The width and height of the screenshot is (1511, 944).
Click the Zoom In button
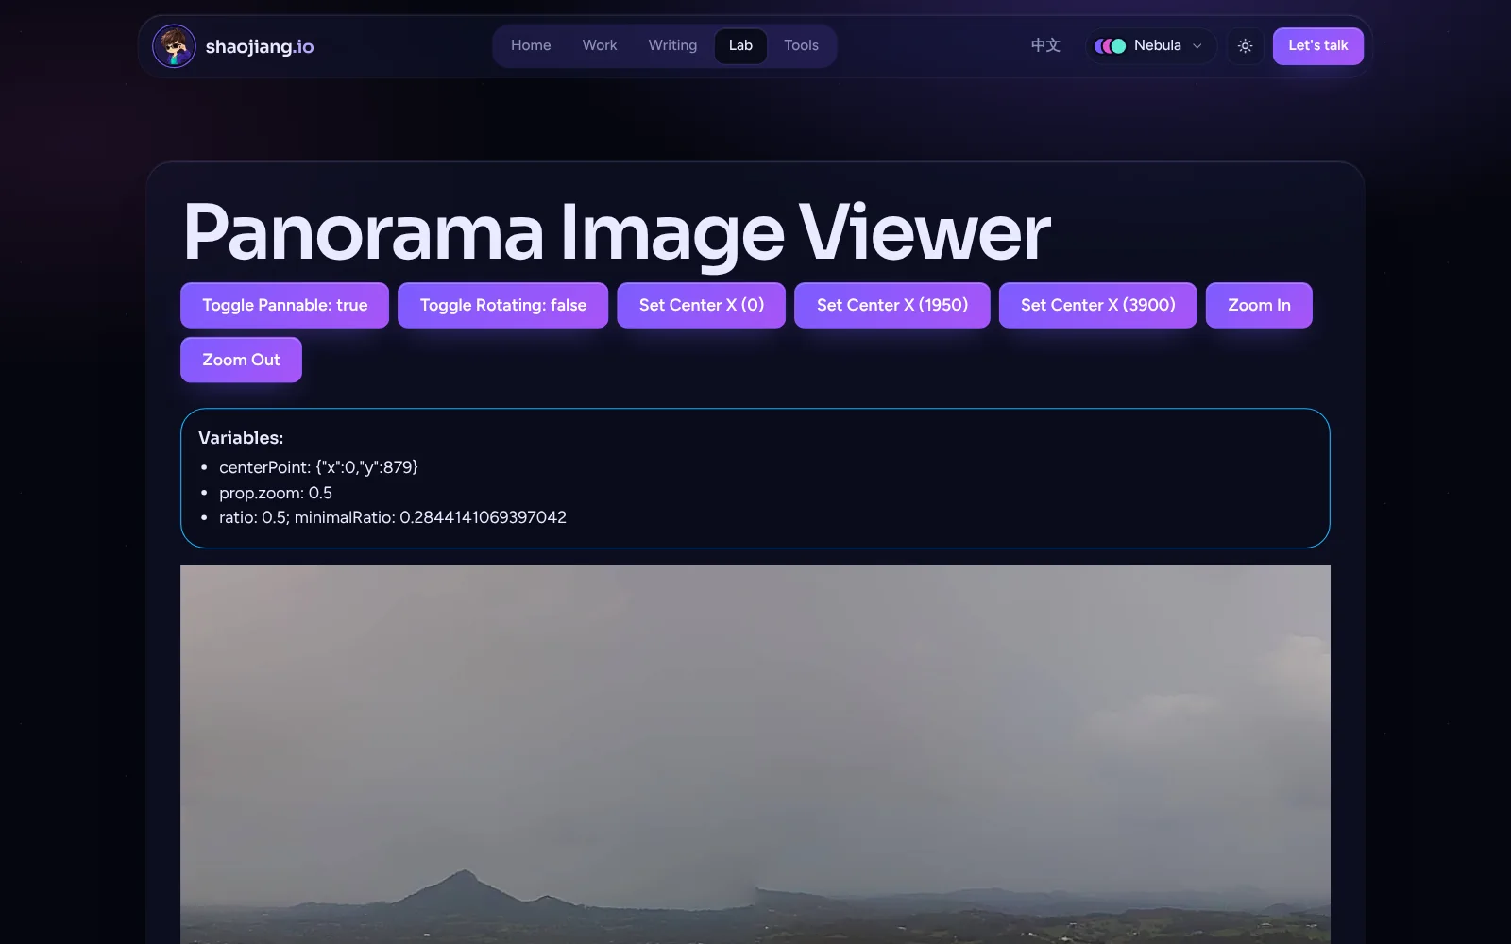click(1259, 305)
